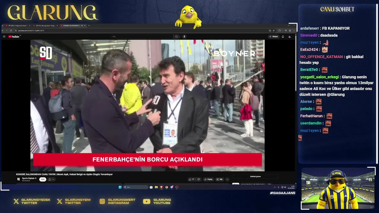The height and width of the screenshot is (213, 379).
Task: Click the taskbar volume icon
Action: pos(285,187)
